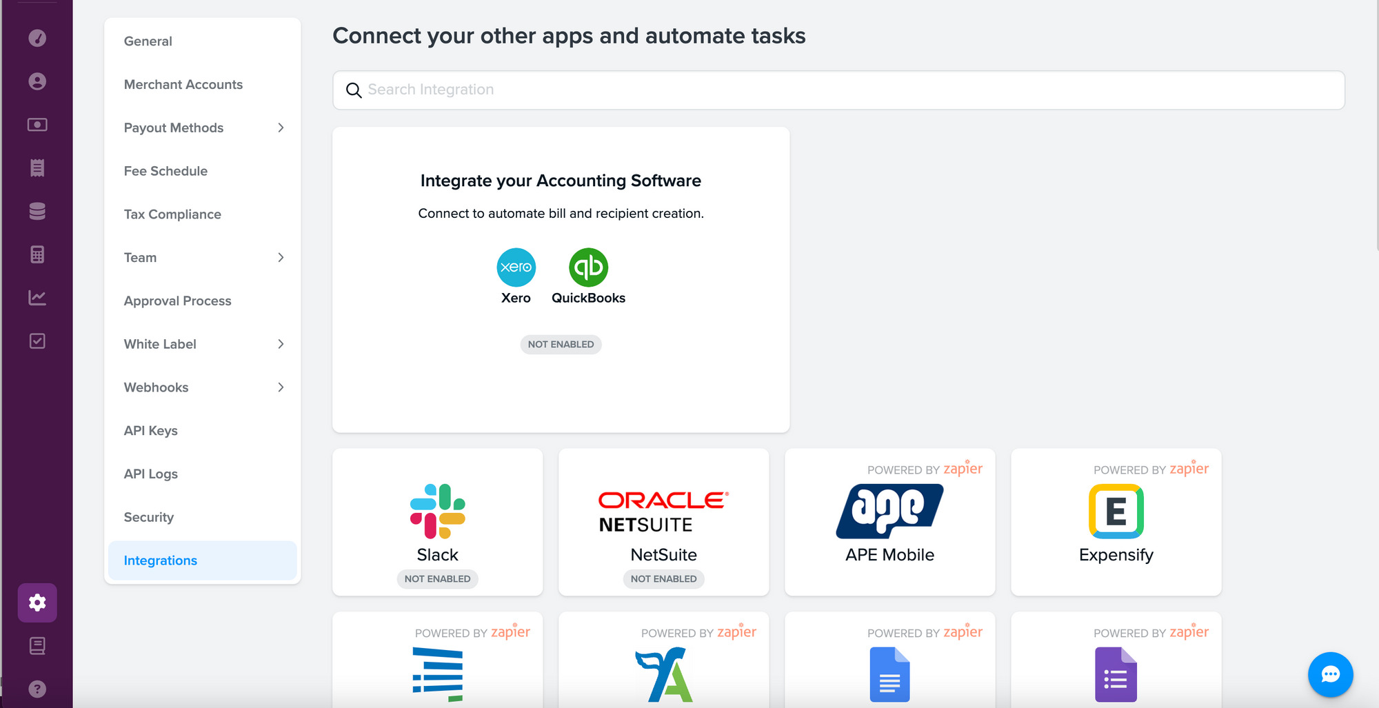Expand the Team settings section
This screenshot has height=708, width=1379.
pyautogui.click(x=281, y=257)
